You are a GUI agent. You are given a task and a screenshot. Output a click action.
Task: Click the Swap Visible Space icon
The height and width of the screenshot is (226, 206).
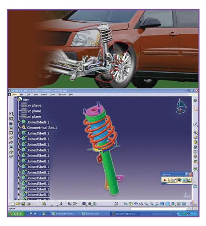click(184, 204)
